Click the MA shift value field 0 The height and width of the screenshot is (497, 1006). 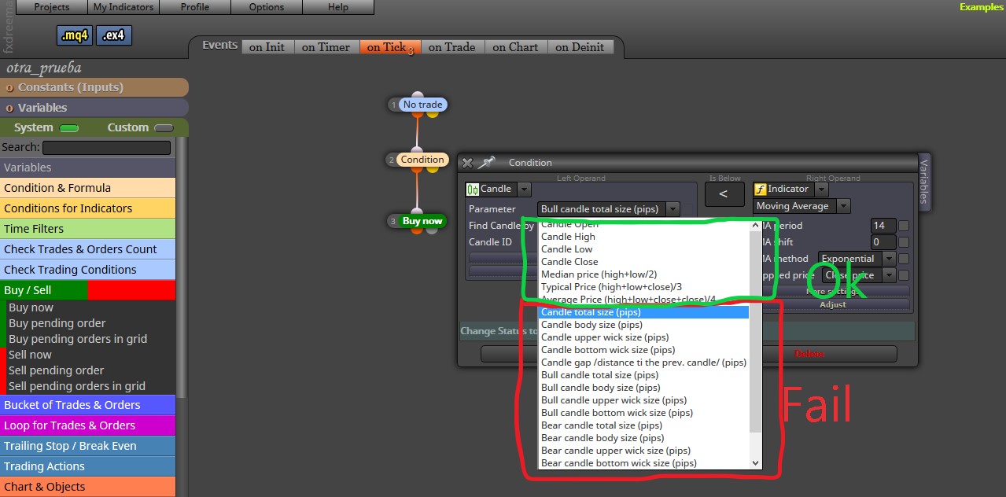point(883,242)
